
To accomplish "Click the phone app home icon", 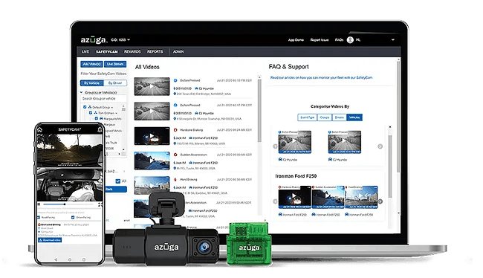I will pyautogui.click(x=39, y=130).
